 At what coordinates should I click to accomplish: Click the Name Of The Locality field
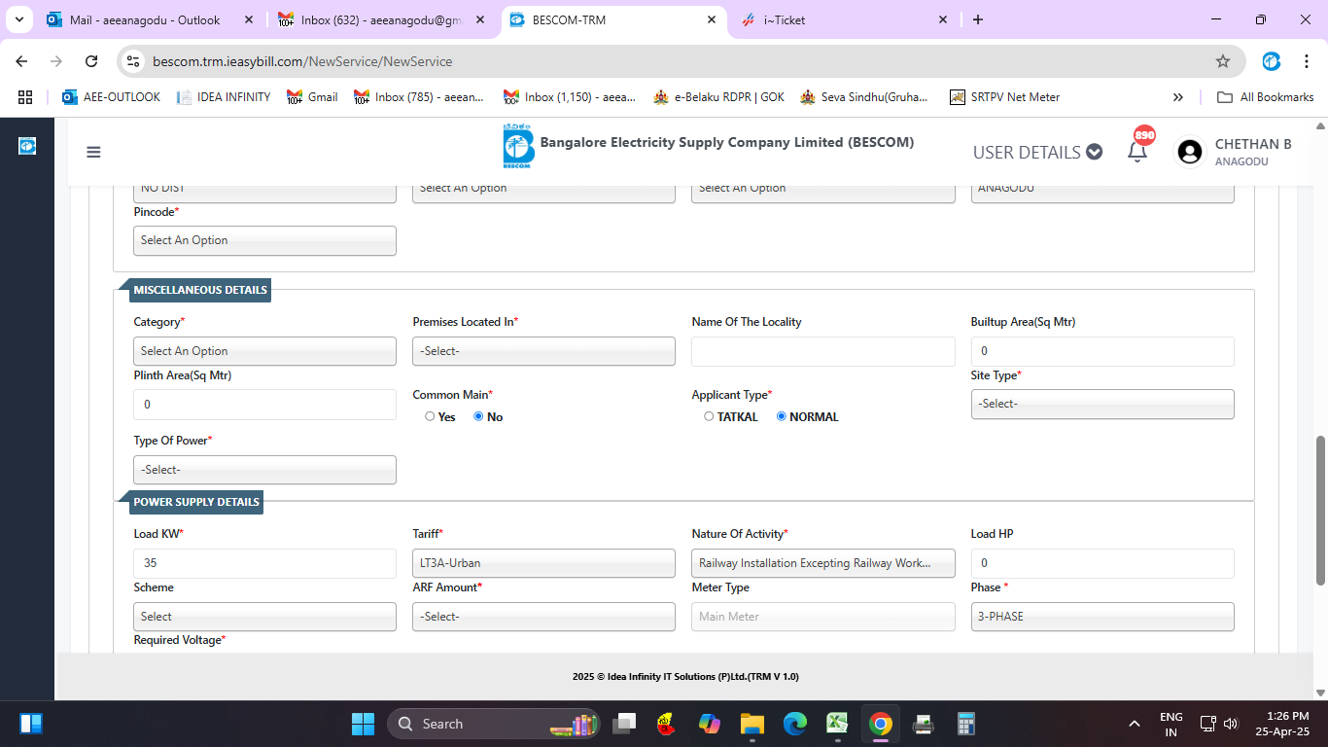[823, 351]
